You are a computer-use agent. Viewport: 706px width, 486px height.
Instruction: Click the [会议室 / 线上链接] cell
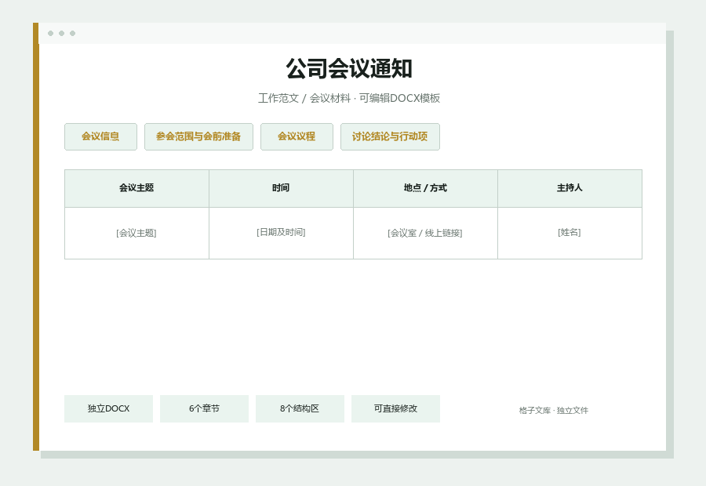[x=425, y=233]
